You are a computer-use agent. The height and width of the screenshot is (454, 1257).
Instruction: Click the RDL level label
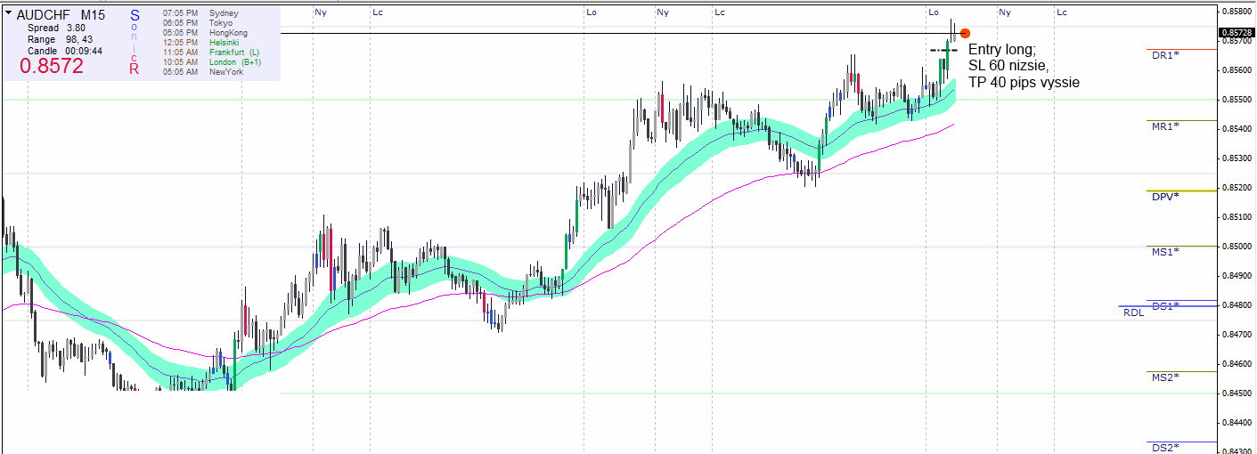[1133, 312]
